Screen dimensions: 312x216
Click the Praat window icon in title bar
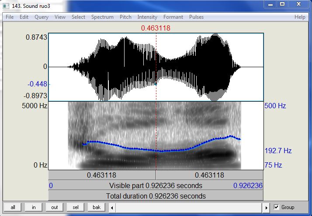click(7, 6)
